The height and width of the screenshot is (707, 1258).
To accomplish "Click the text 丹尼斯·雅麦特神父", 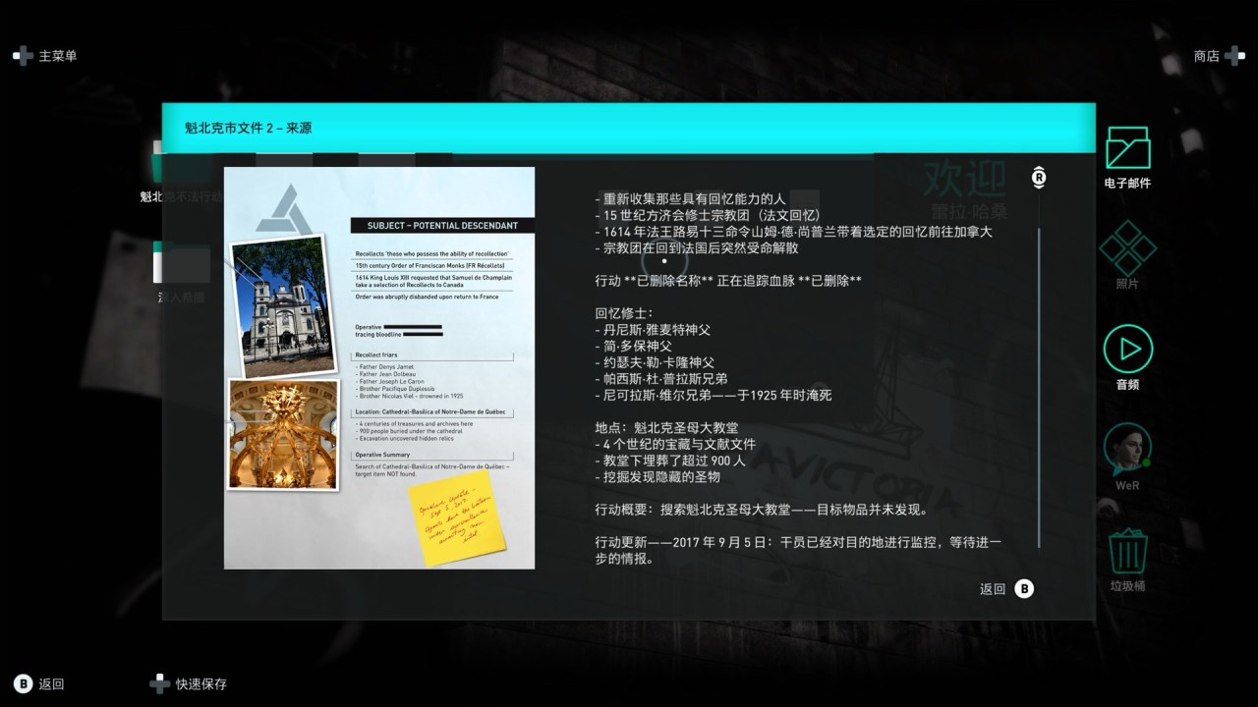I will 654,330.
